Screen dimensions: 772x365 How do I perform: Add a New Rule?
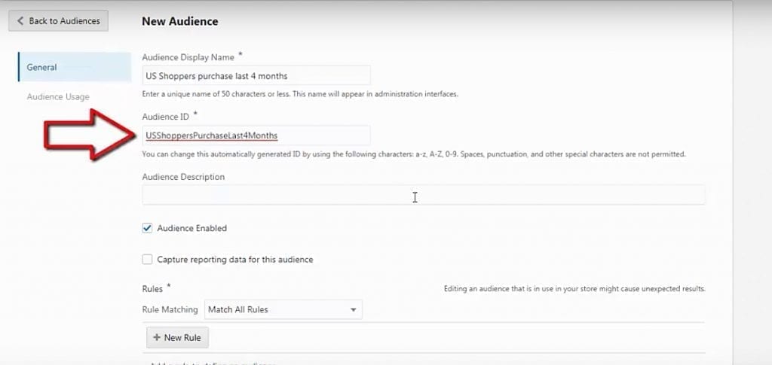[177, 337]
